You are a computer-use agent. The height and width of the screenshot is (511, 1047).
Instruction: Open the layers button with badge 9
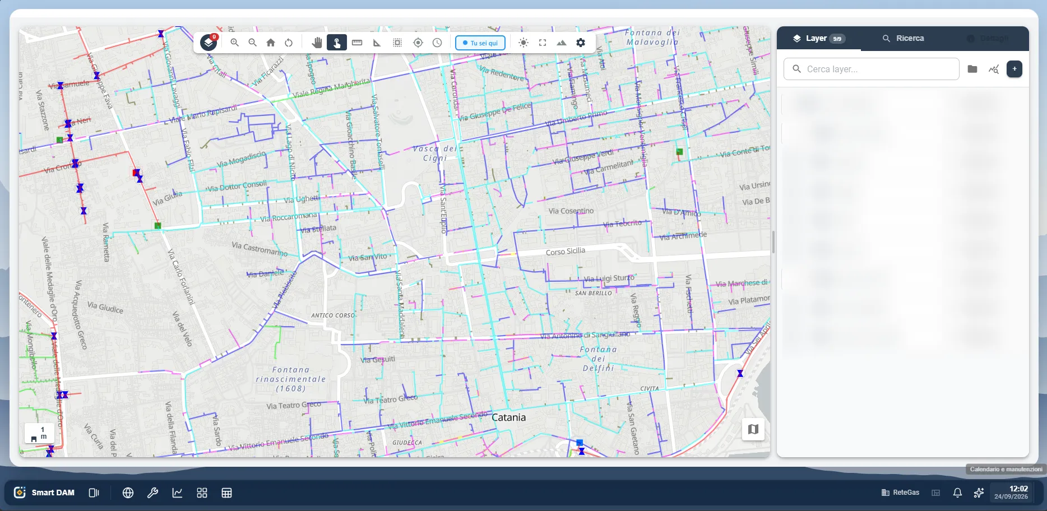click(x=209, y=43)
